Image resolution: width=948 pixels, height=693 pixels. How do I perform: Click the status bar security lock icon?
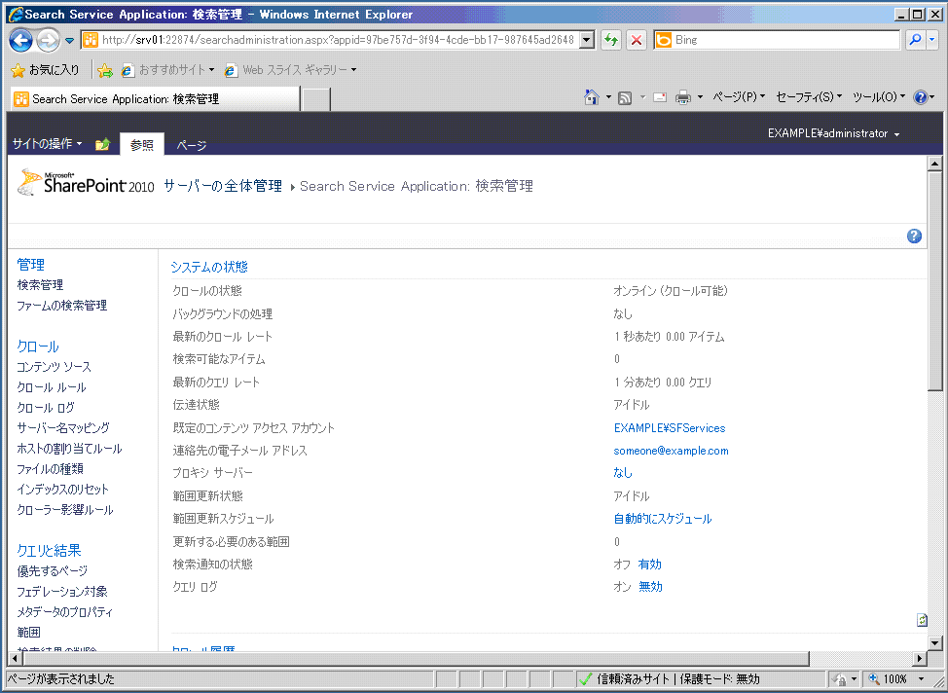840,679
